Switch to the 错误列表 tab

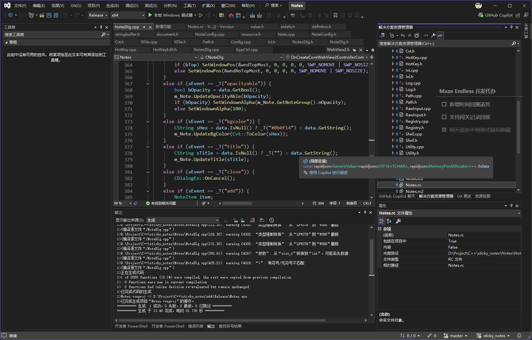click(195, 326)
